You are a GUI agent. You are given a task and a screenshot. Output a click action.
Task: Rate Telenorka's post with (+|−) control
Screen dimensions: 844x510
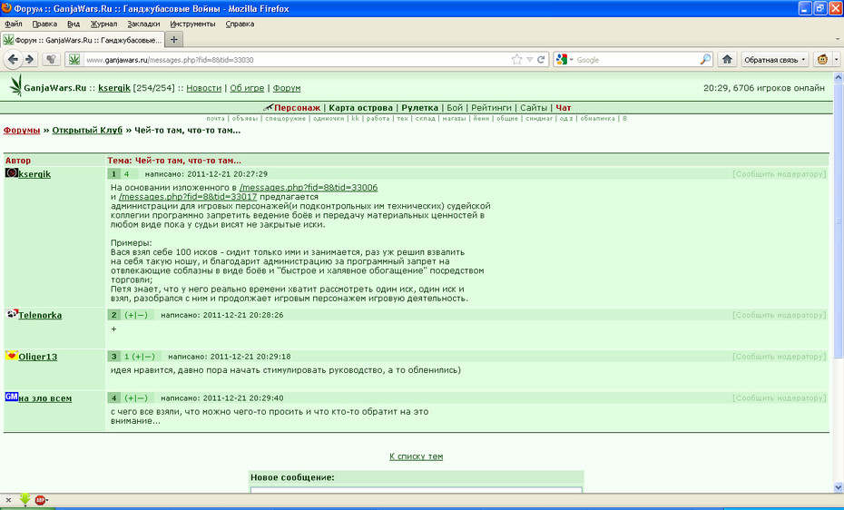pyautogui.click(x=135, y=315)
